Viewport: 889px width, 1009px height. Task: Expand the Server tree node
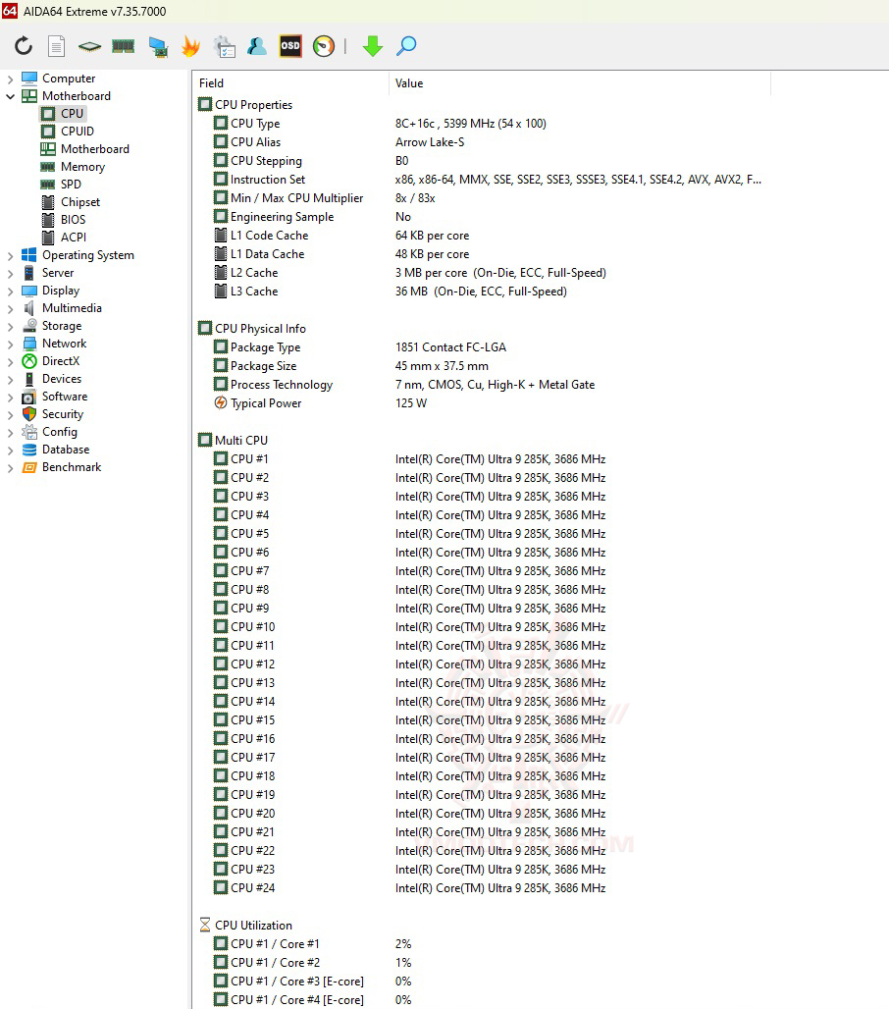(x=10, y=274)
